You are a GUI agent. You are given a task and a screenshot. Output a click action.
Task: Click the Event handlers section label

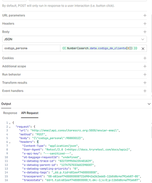[13, 91]
